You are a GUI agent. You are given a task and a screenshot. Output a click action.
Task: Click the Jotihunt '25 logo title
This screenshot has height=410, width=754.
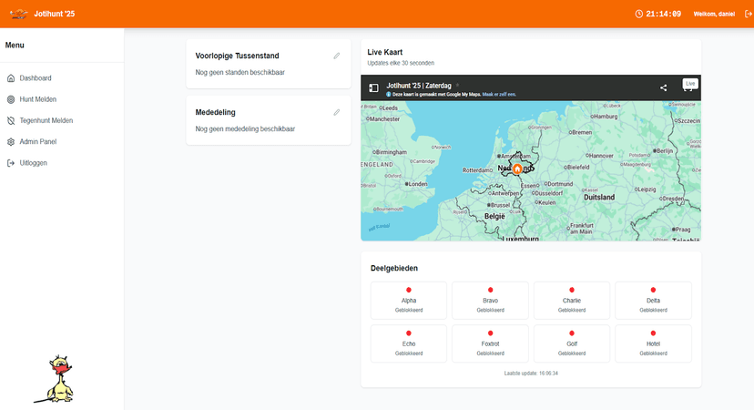click(x=56, y=15)
